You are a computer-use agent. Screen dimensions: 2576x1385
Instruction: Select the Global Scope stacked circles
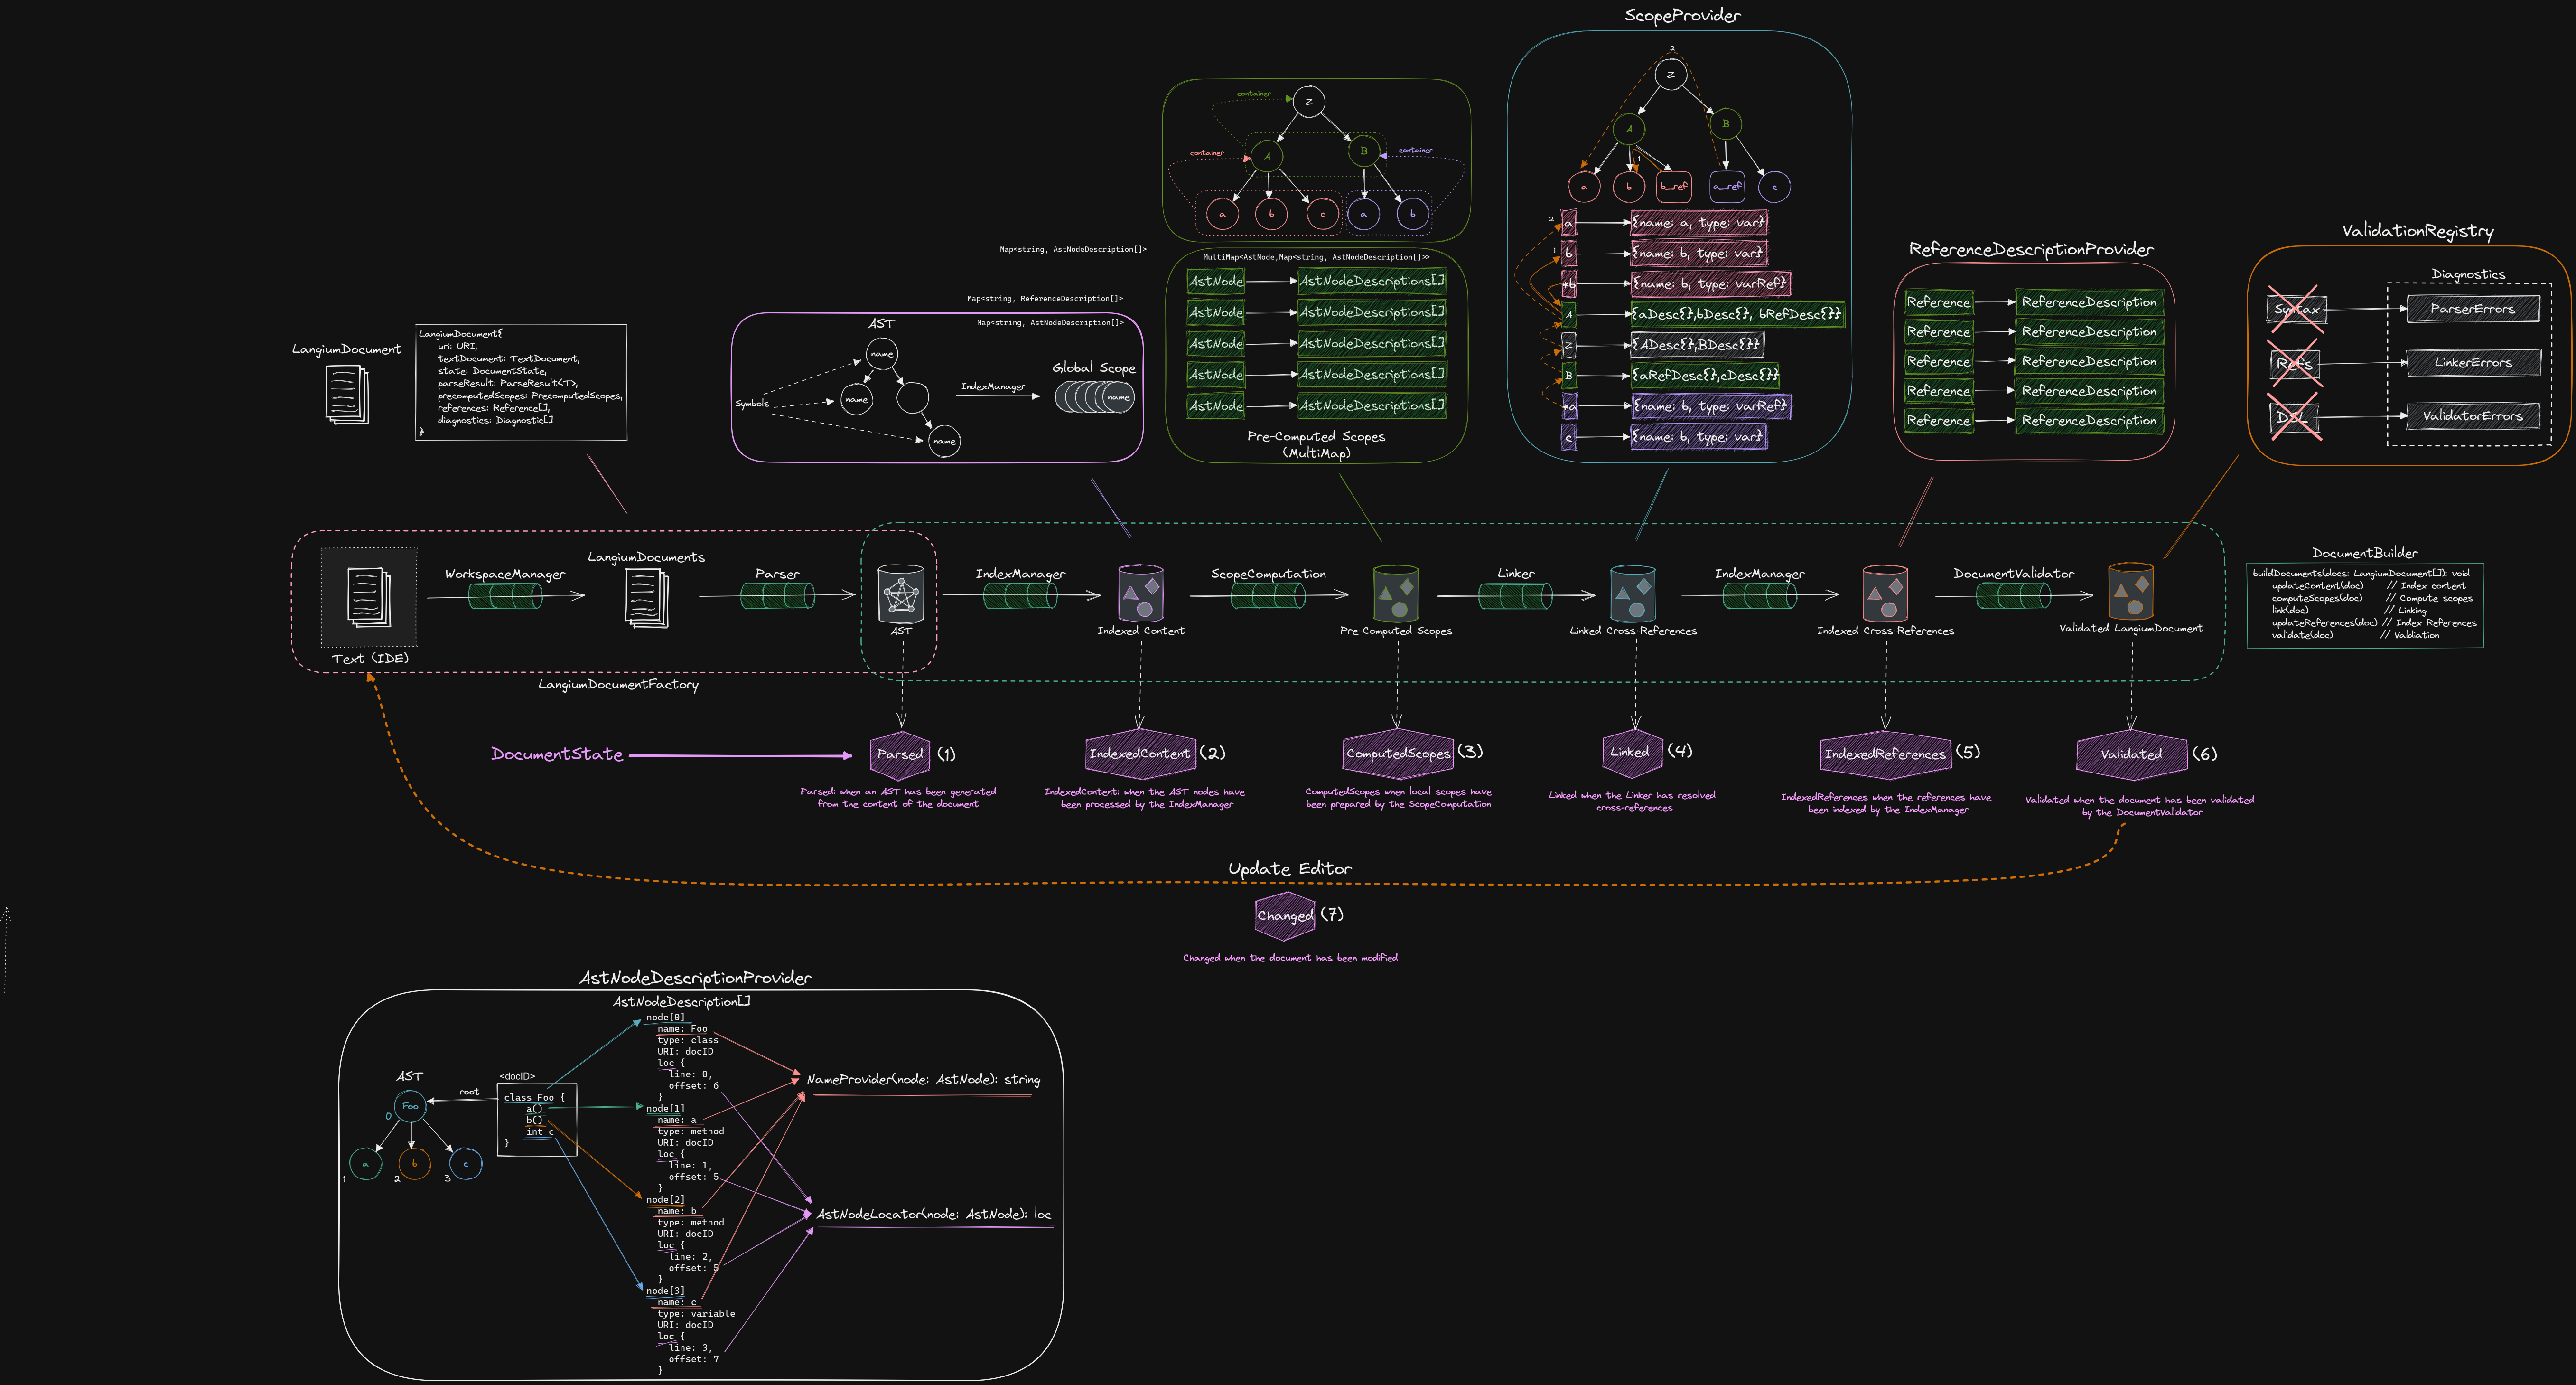(x=1095, y=397)
